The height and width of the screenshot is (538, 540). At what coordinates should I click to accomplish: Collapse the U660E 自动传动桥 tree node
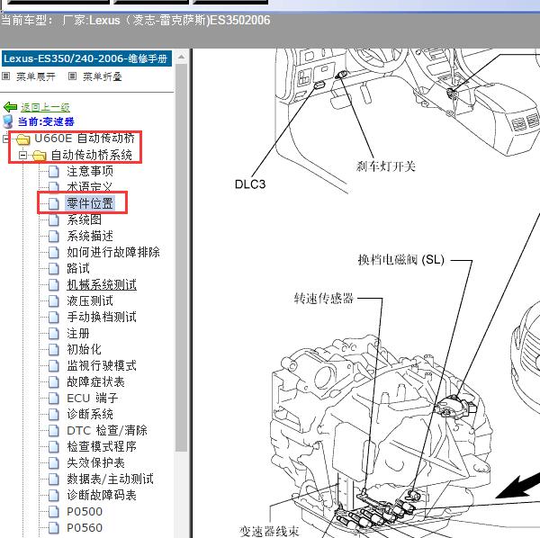[x=5, y=139]
